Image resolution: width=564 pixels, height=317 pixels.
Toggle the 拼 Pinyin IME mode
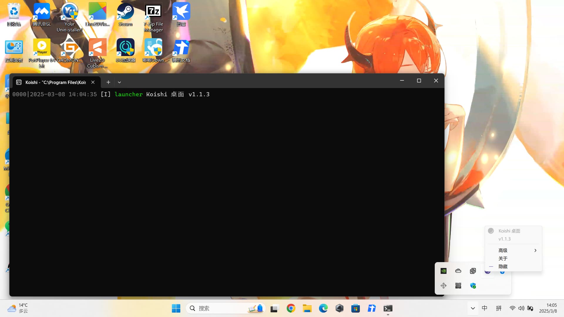click(499, 308)
